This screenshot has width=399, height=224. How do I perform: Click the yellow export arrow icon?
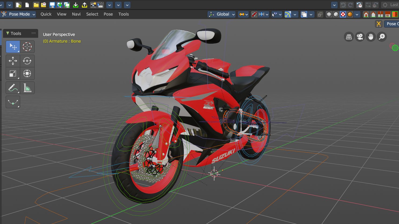coord(84,5)
